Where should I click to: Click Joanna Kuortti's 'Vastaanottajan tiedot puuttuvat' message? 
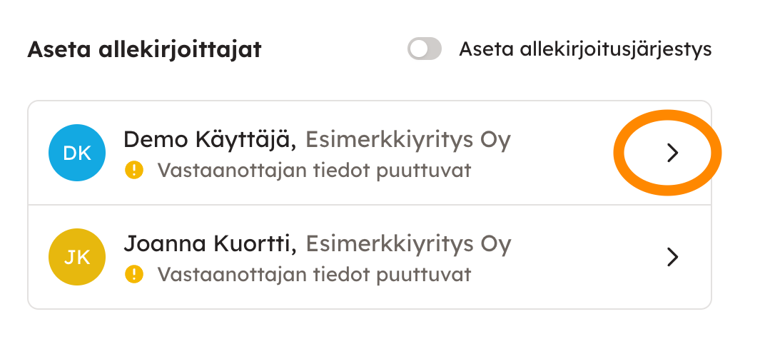pos(314,274)
